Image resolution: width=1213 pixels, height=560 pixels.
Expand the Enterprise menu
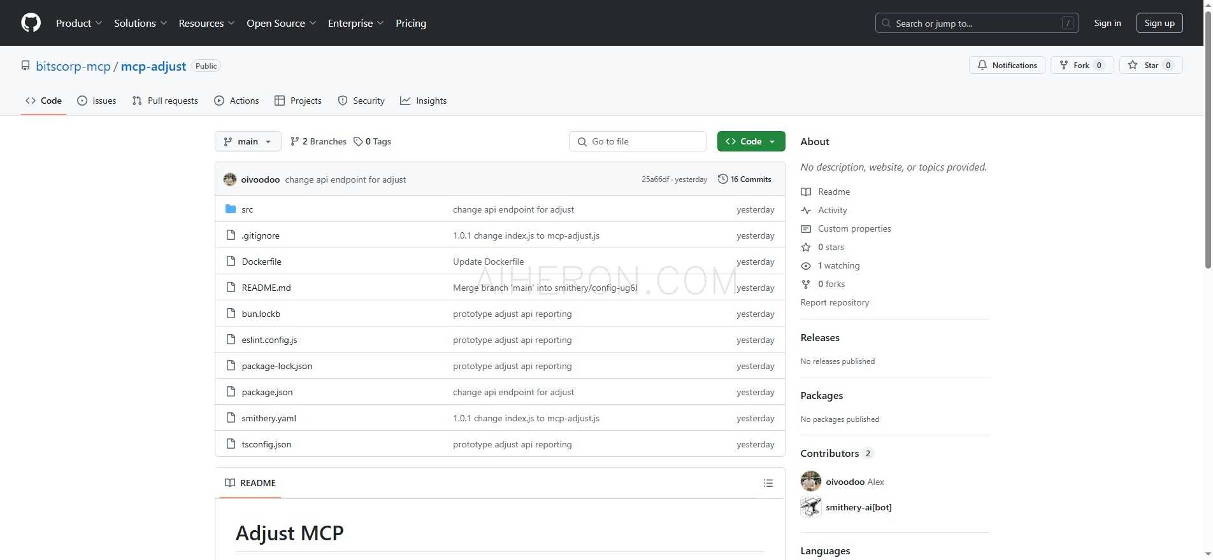355,23
